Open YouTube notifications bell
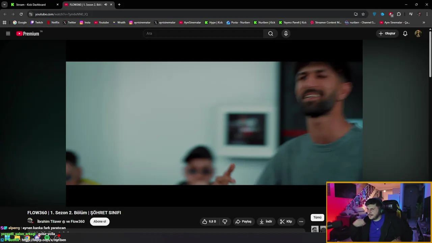 [x=405, y=33]
